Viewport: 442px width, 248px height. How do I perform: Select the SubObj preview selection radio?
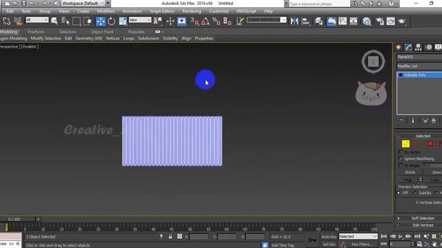click(415, 193)
